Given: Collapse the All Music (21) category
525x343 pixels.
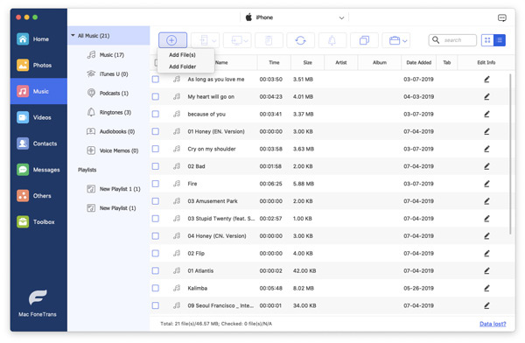Looking at the screenshot, I should pos(73,36).
